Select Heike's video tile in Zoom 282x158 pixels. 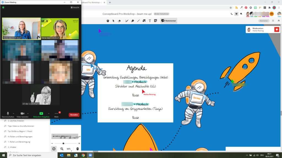21,29
